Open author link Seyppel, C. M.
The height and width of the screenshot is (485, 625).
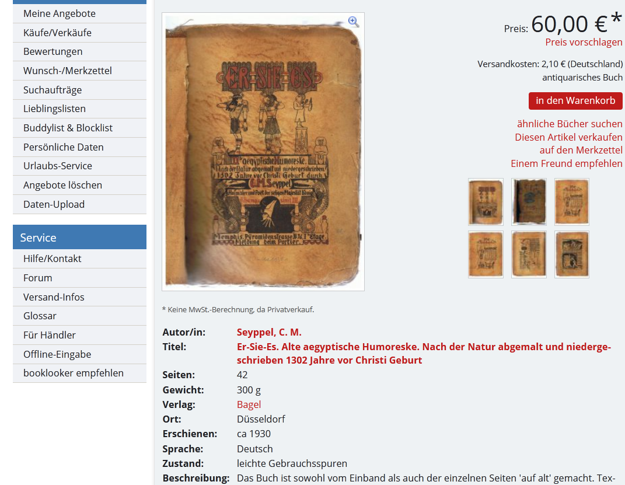[269, 332]
